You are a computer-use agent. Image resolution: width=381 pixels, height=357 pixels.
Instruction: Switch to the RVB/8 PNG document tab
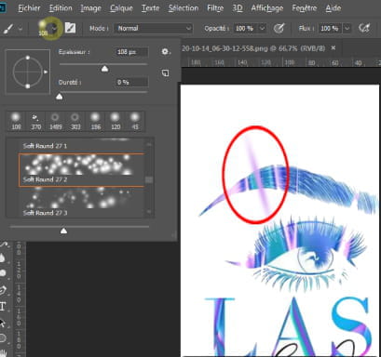click(253, 48)
